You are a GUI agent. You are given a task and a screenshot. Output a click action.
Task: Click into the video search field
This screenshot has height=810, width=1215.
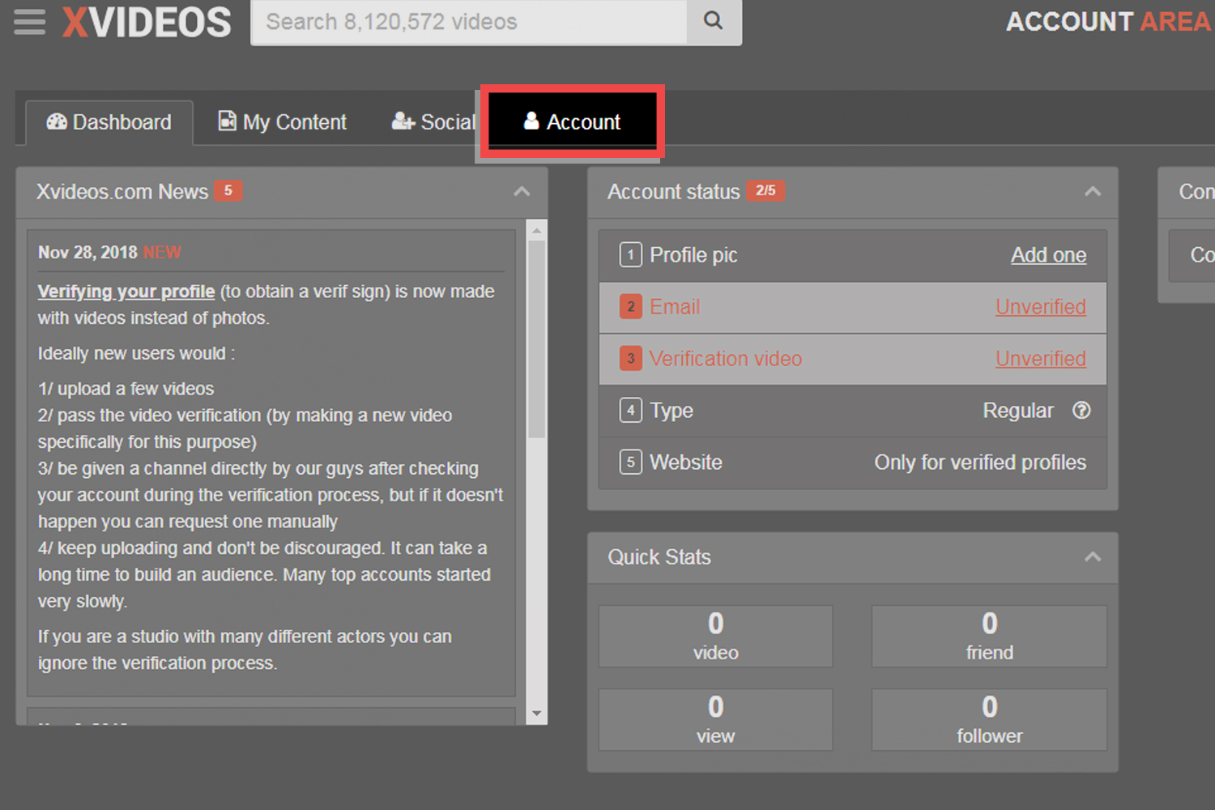tap(470, 21)
